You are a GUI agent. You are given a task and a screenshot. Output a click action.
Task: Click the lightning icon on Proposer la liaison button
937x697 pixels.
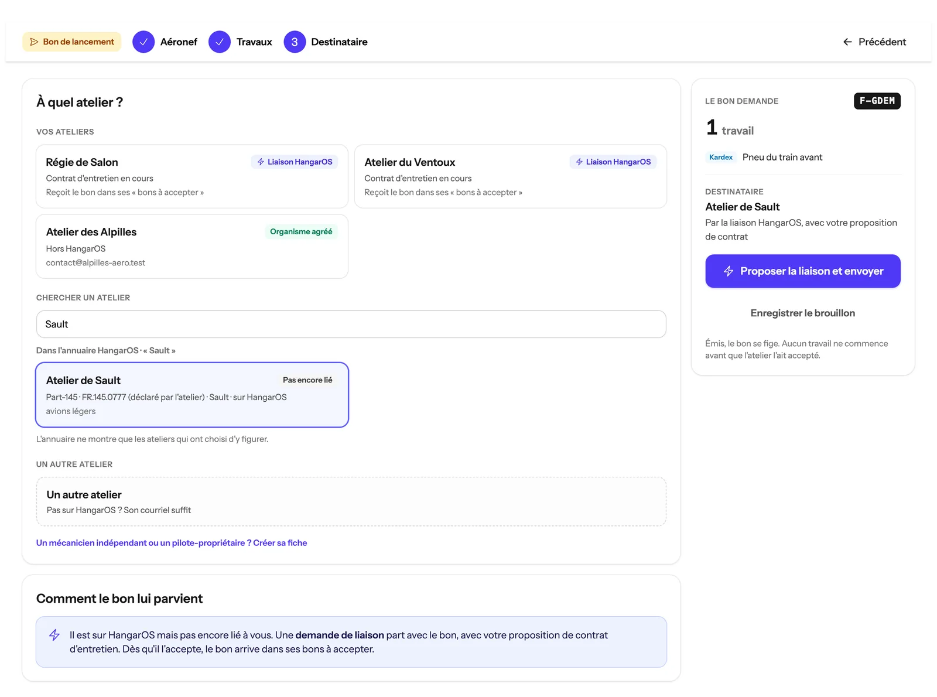[729, 271]
